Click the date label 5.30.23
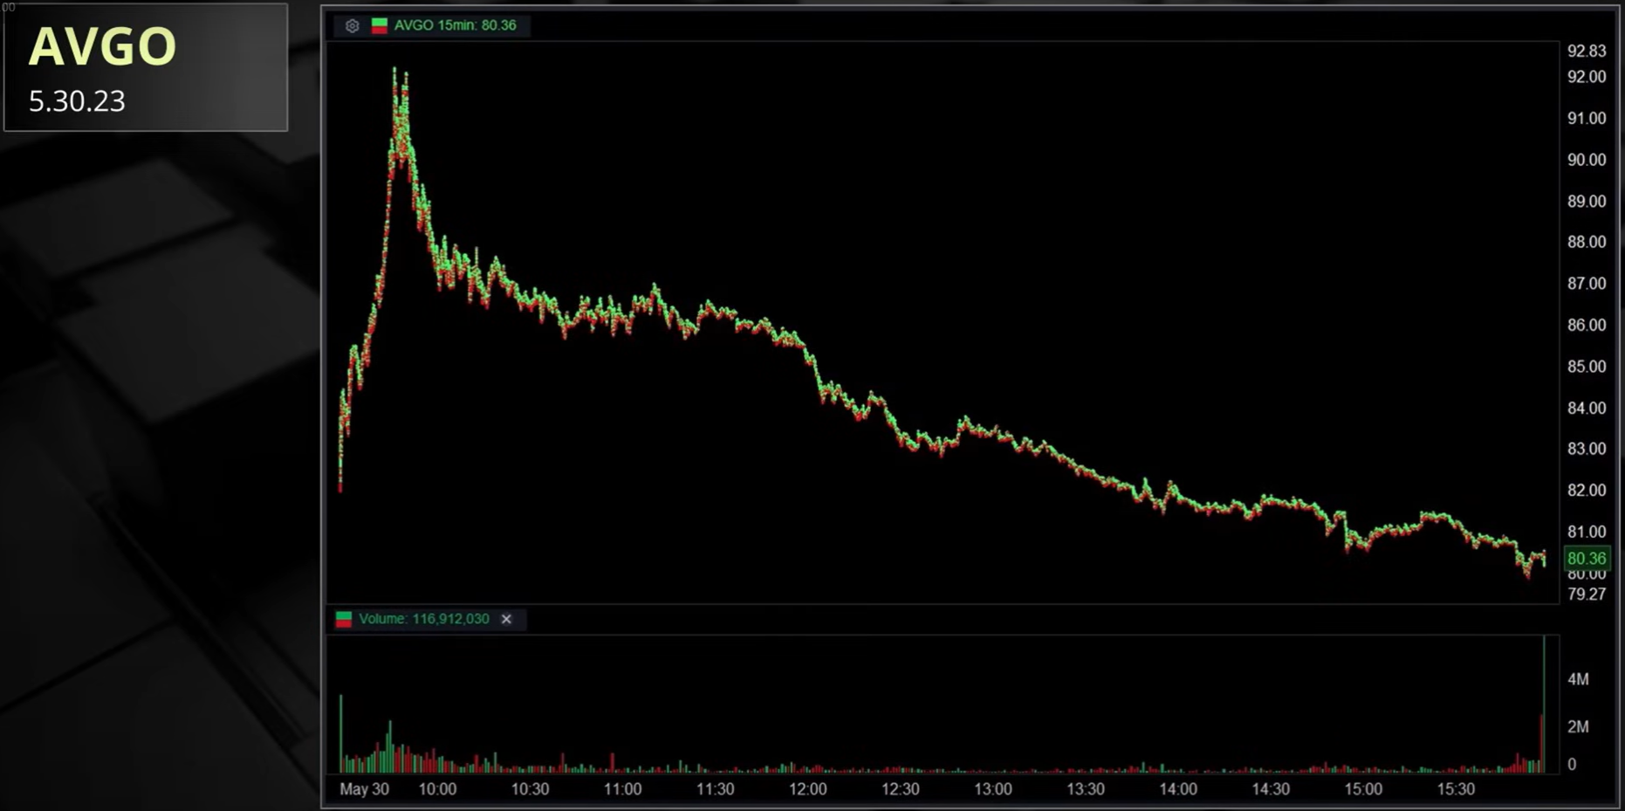The width and height of the screenshot is (1625, 811). [77, 101]
